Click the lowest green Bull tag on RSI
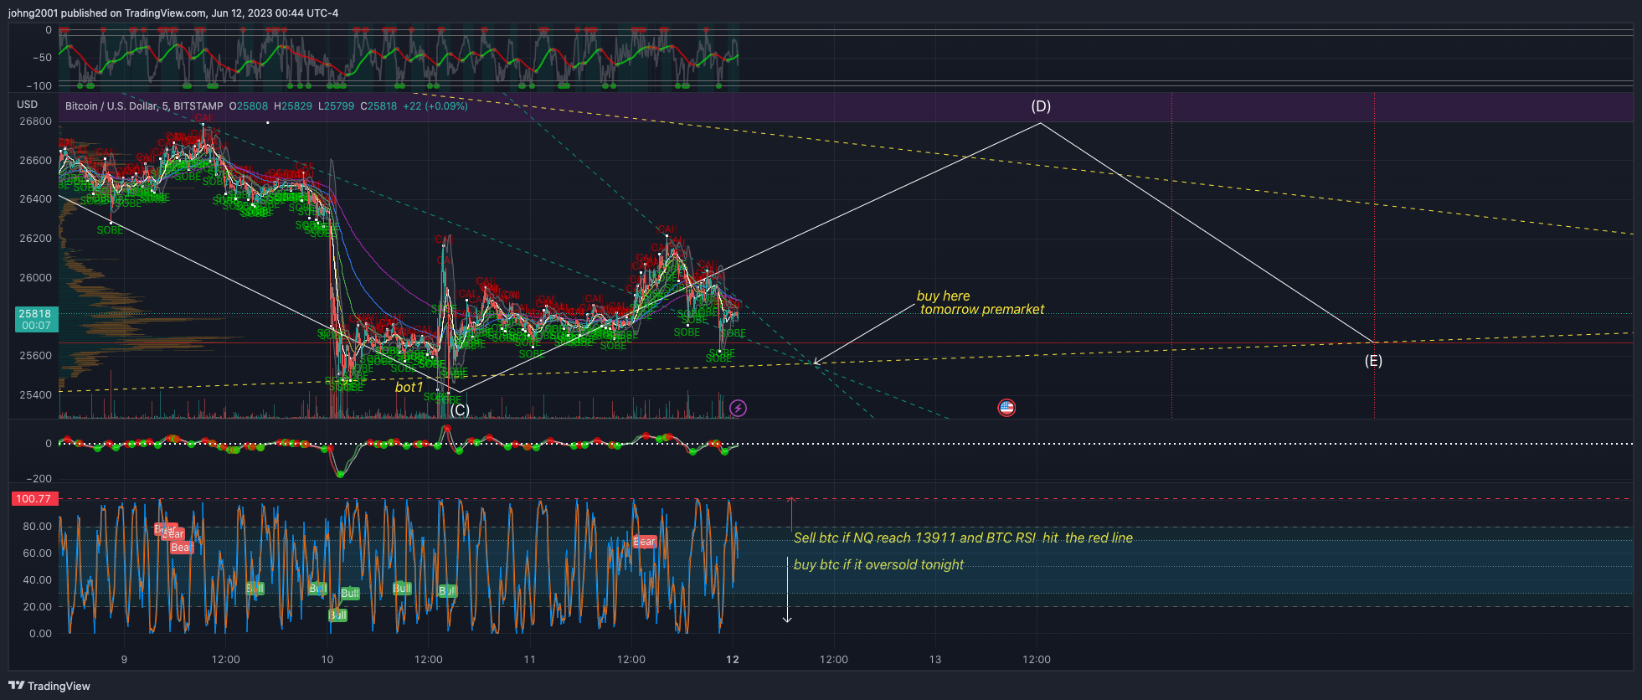 point(337,615)
